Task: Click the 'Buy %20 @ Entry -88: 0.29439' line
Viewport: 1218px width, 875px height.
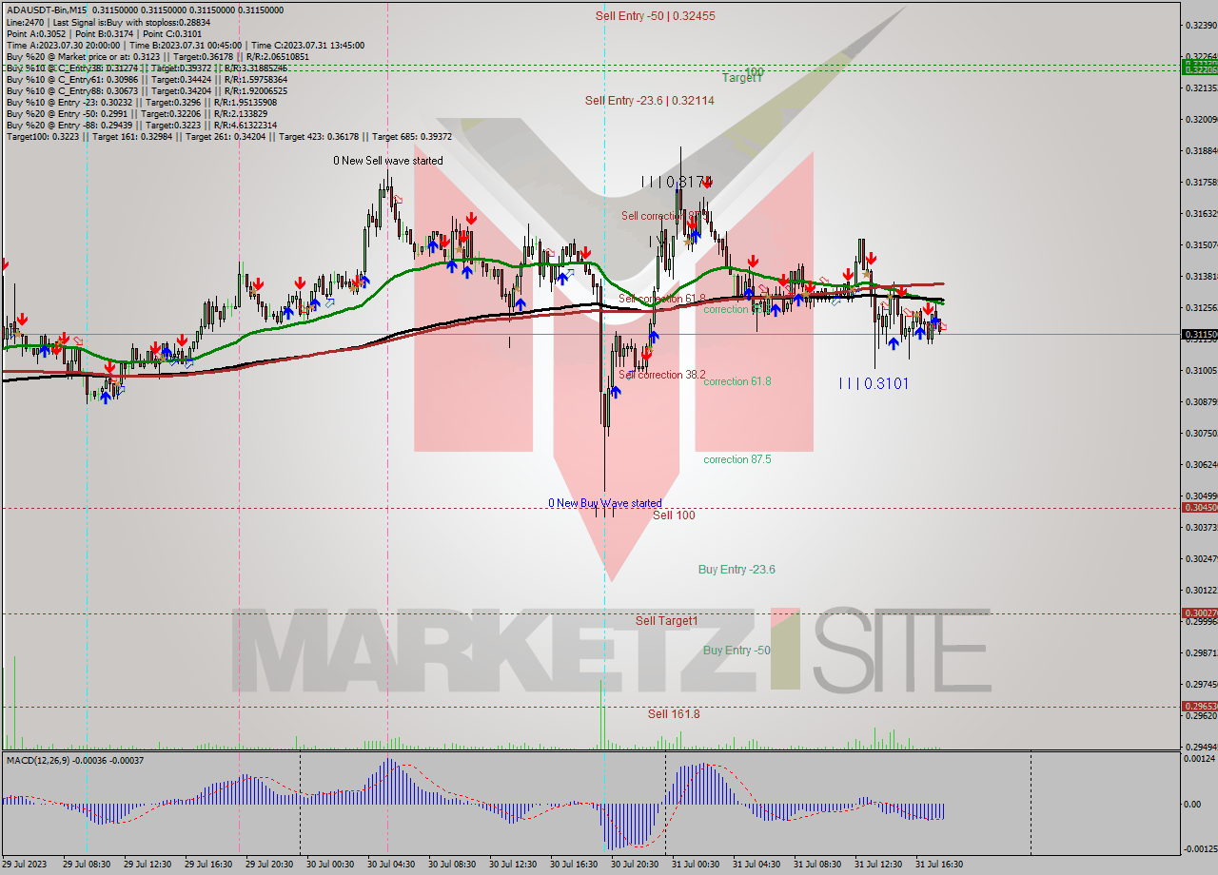Action: coord(141,125)
